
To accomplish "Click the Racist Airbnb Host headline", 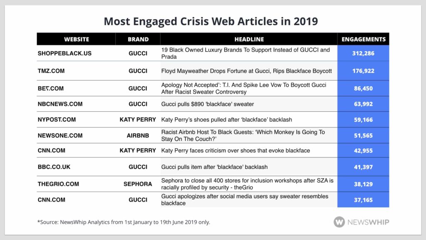I will 243,135.
